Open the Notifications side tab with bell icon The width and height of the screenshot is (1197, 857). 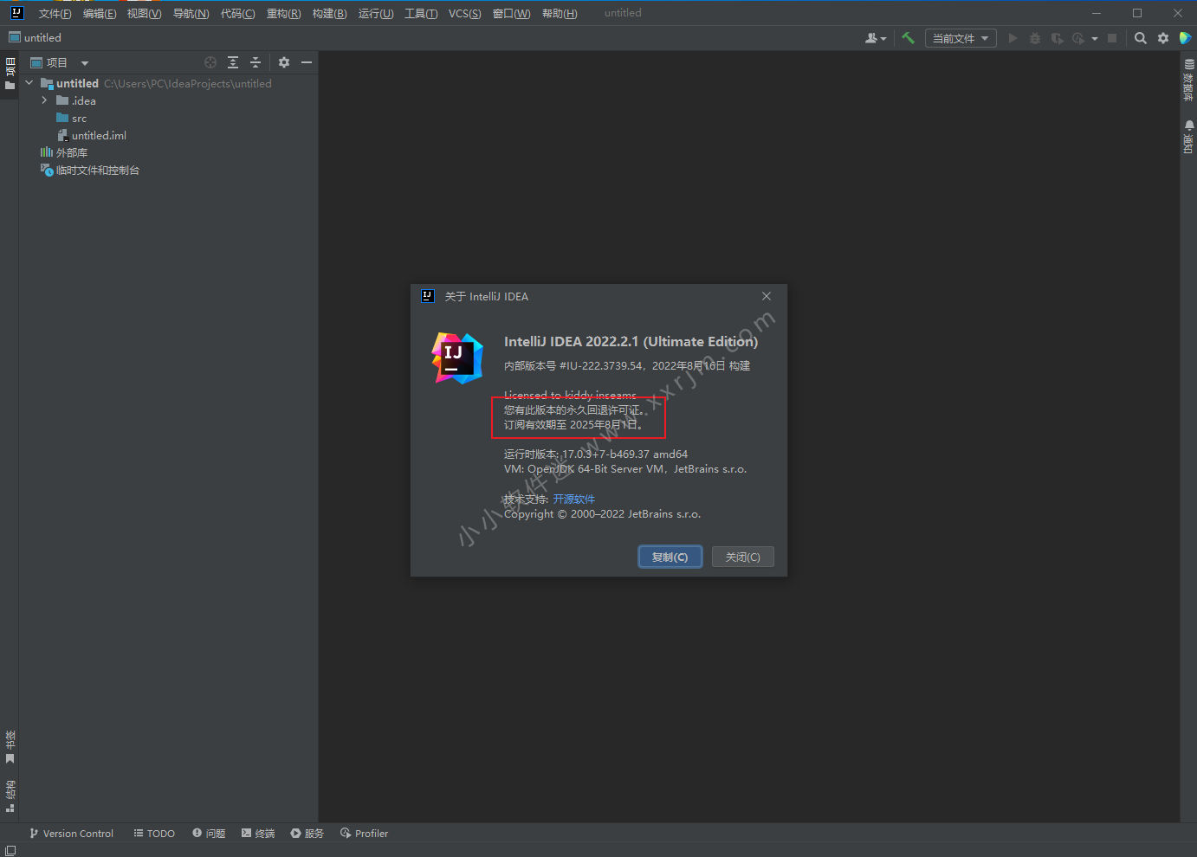tap(1188, 137)
